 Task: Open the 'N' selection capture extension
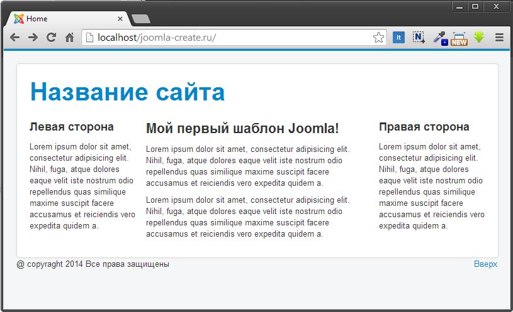tap(419, 38)
